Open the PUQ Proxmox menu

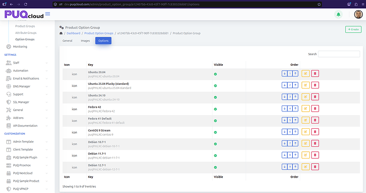(27, 165)
